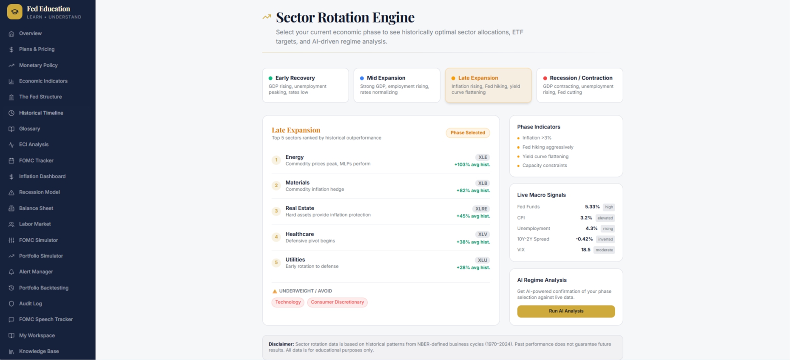Open Audit Log shield icon

tap(11, 304)
